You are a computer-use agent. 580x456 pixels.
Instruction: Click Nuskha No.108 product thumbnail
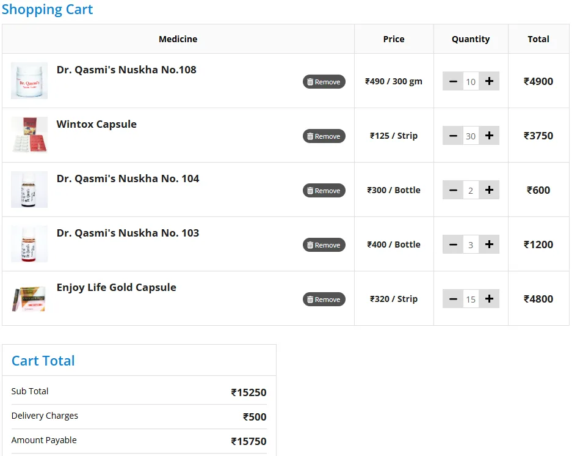pos(29,81)
